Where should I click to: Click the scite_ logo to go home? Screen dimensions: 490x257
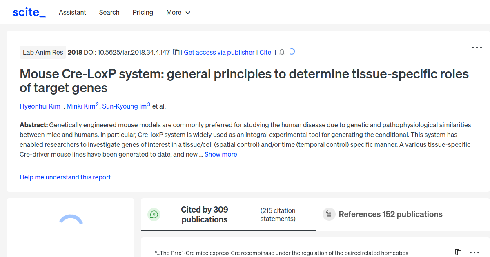pyautogui.click(x=29, y=12)
